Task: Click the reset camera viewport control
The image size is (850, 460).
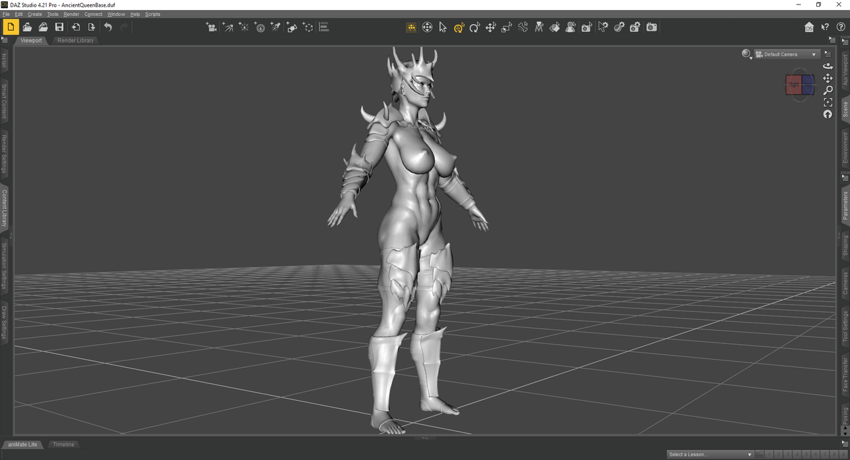Action: [x=827, y=114]
